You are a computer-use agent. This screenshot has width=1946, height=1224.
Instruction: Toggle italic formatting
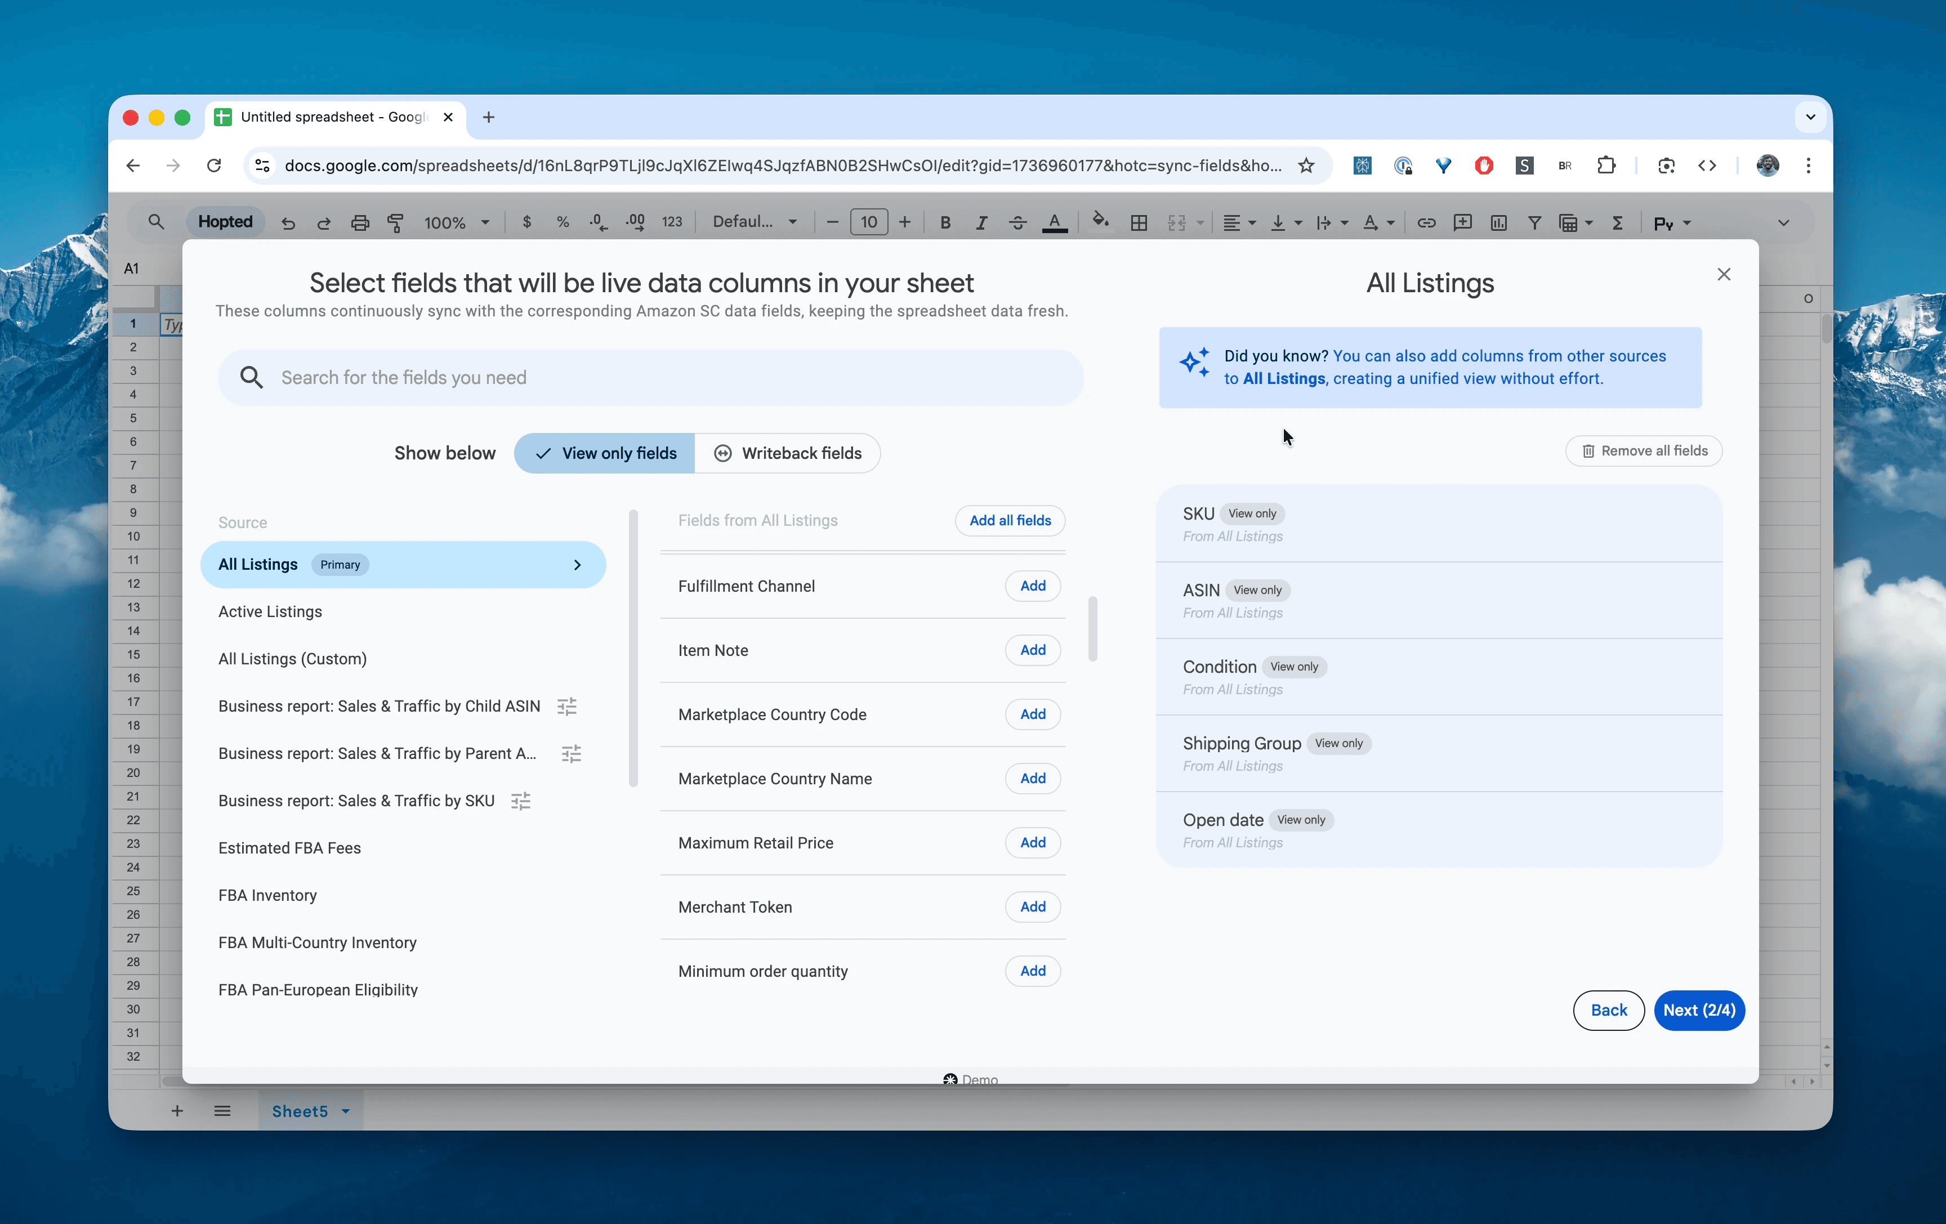pos(981,222)
